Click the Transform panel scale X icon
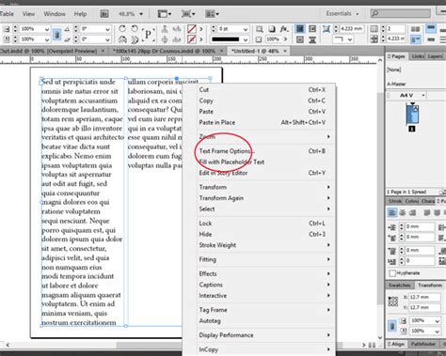Viewport: 446px width, 356px height. 404,320
